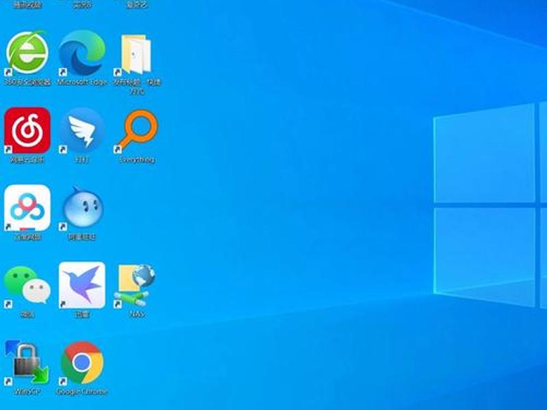
Task: Launch Google Chrome from the desktop
Action: (82, 363)
